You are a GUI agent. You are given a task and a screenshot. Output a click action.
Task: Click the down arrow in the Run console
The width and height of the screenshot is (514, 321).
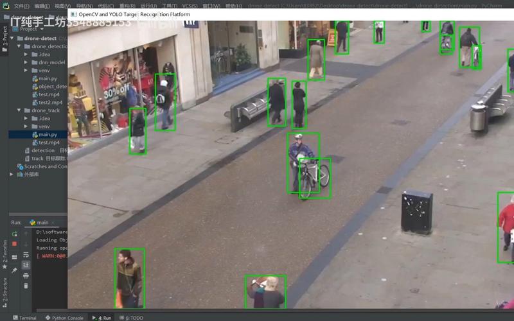[x=26, y=245]
